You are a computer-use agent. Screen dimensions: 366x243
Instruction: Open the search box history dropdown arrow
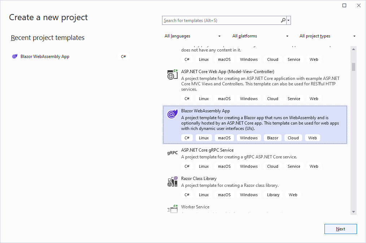point(288,21)
